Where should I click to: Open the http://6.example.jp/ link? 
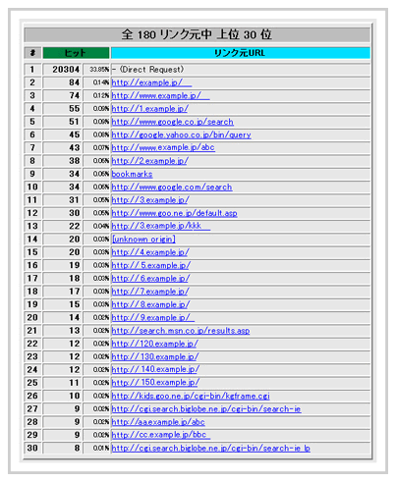click(150, 279)
